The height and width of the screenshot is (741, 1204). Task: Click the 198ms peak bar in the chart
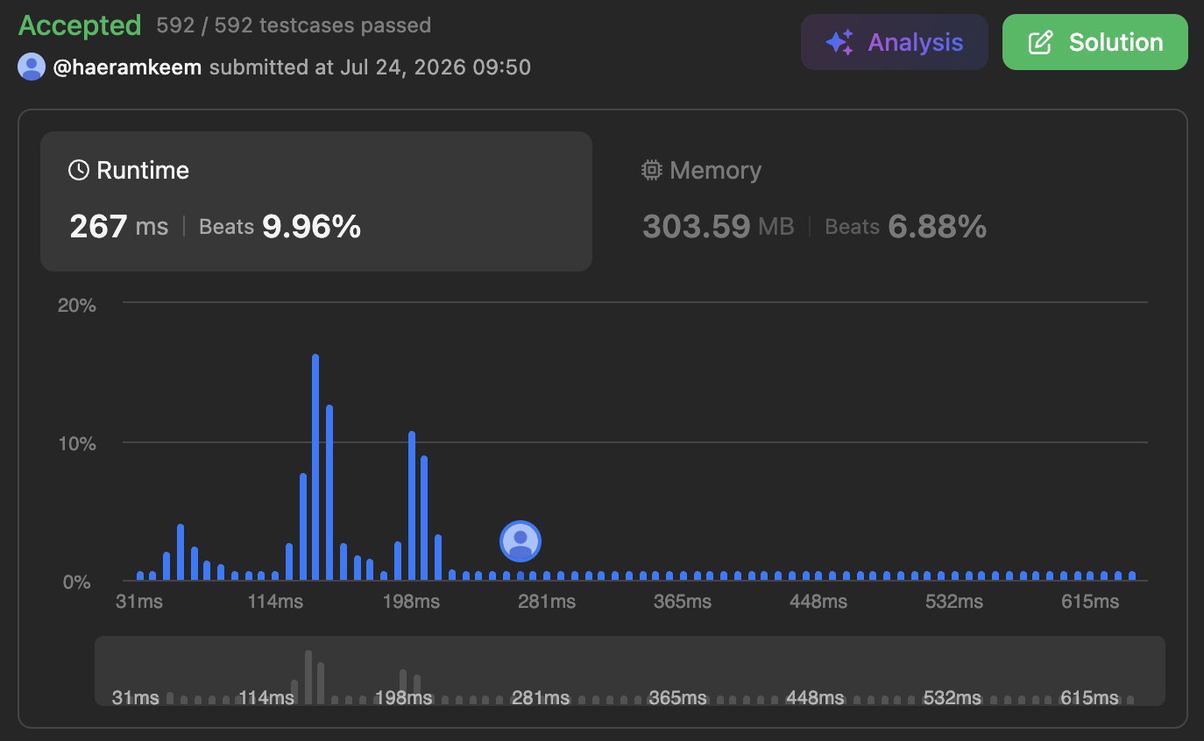411,505
